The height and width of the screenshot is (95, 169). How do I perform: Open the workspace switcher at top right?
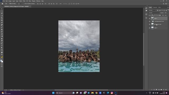(166, 4)
